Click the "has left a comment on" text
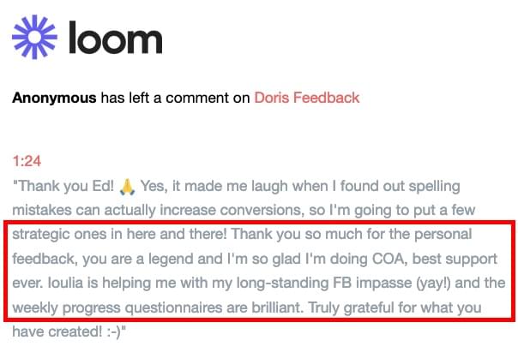Image resolution: width=518 pixels, height=352 pixels. click(175, 98)
